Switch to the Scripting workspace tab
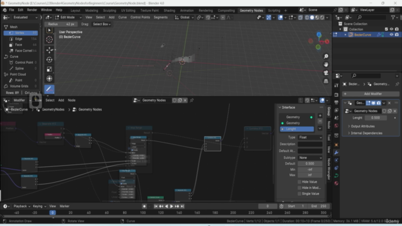Viewport: 402px width, 226px height. pyautogui.click(x=274, y=11)
